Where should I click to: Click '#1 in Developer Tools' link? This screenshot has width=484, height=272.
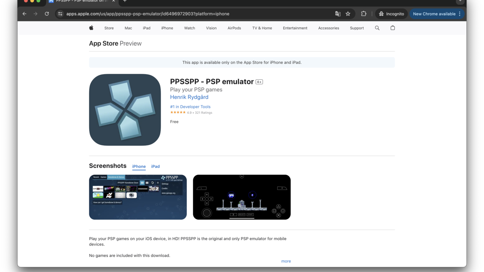pos(190,107)
